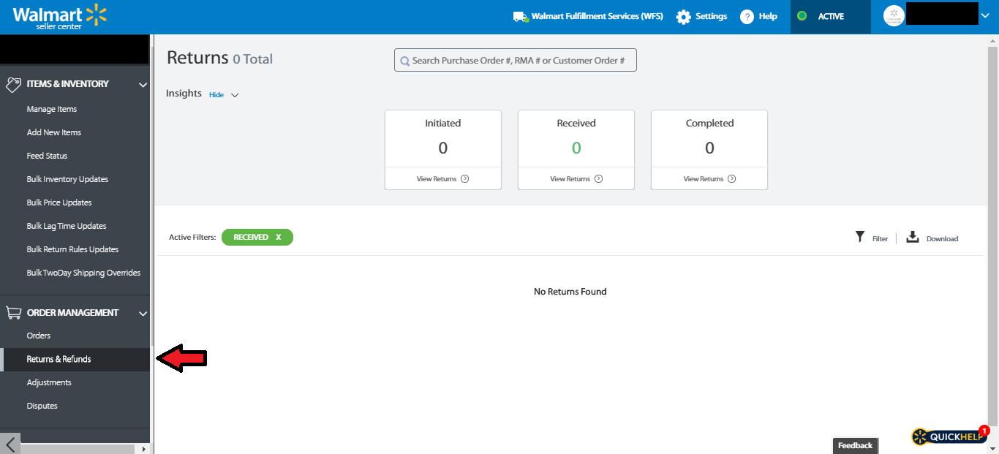This screenshot has width=999, height=454.
Task: Click View Returns under Completed
Action: pos(704,178)
